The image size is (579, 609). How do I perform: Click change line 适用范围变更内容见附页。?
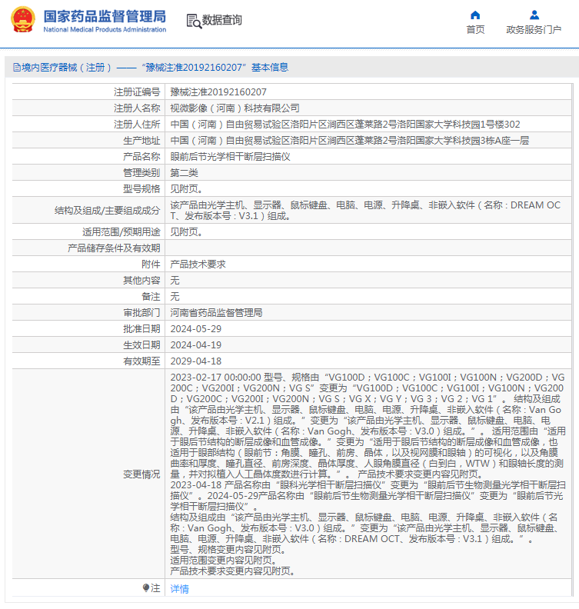click(x=223, y=561)
